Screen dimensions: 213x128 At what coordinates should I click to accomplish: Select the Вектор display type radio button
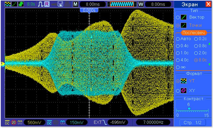tap(178, 17)
